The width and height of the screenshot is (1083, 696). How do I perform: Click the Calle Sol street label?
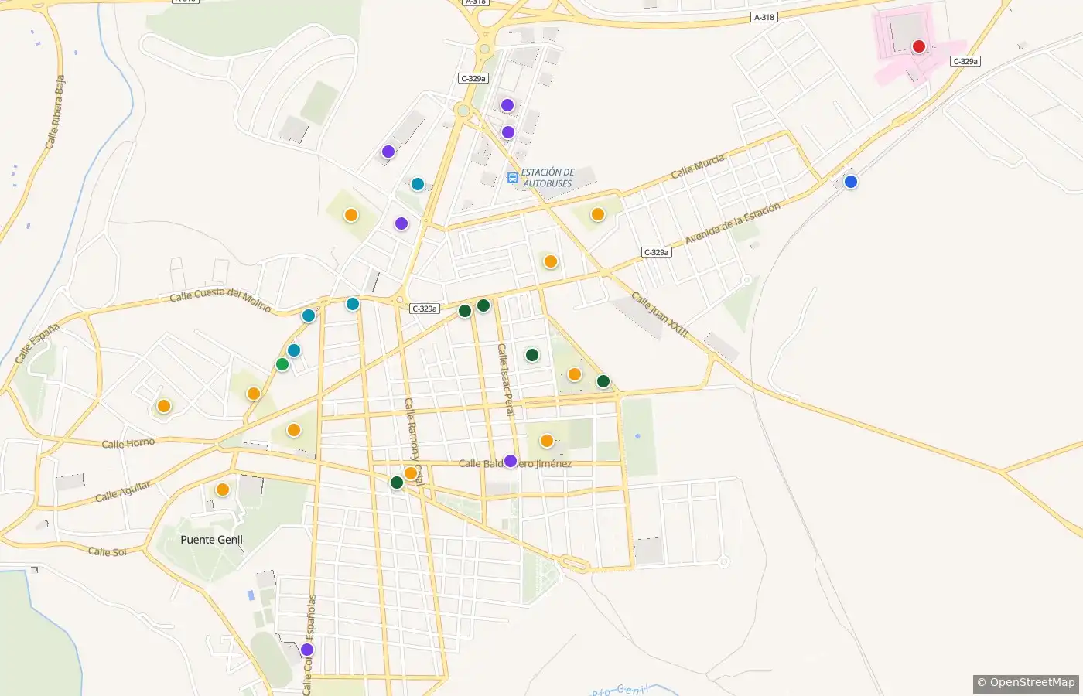108,551
